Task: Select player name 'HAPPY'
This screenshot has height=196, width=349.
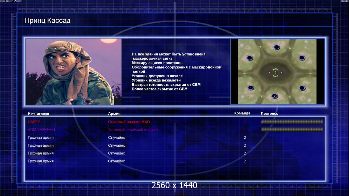Action: coord(34,122)
